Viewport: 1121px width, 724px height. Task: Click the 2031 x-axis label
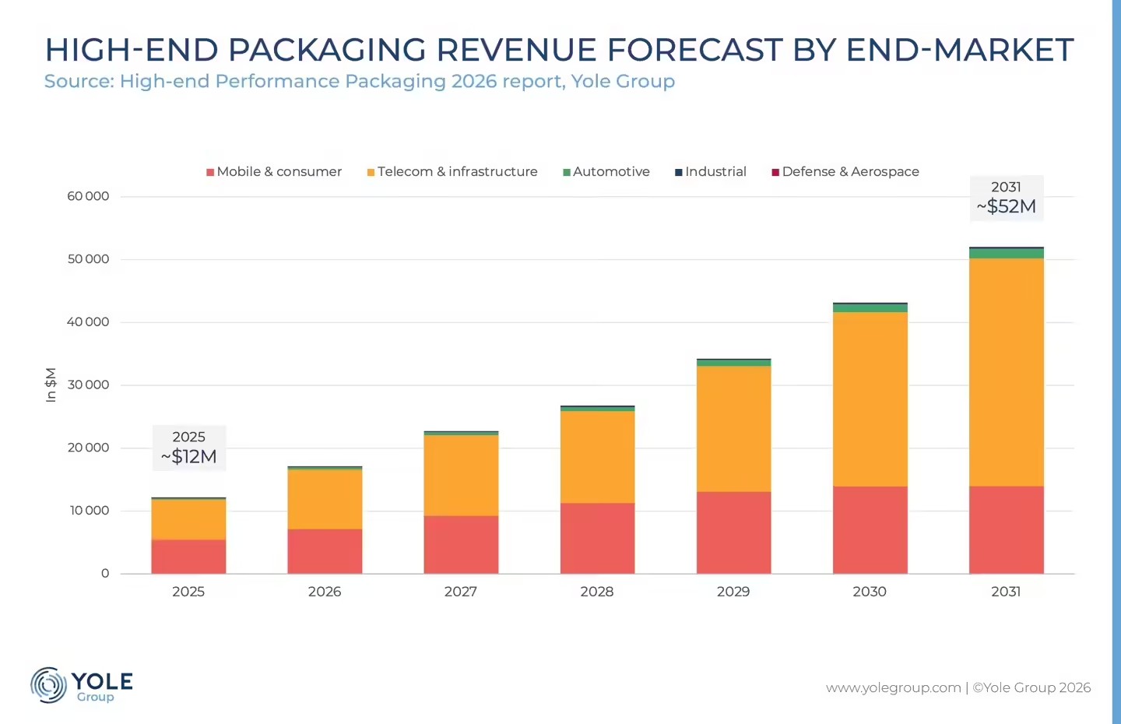tap(1006, 592)
